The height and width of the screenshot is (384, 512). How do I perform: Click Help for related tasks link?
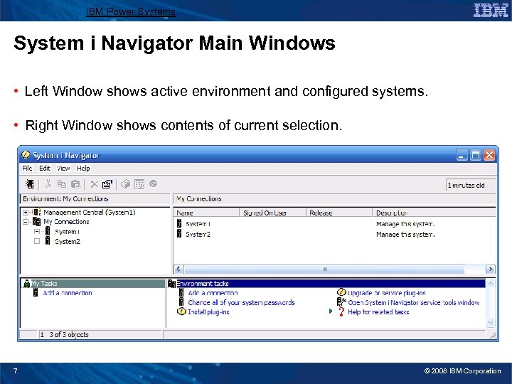pos(378,312)
